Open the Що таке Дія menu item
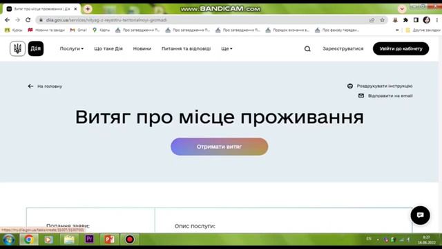This screenshot has width=442, height=249. 108,48
